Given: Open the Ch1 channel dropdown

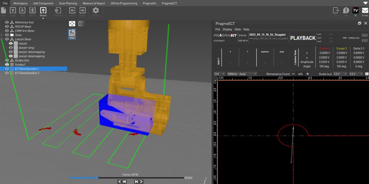Looking at the screenshot, I should click(x=219, y=74).
